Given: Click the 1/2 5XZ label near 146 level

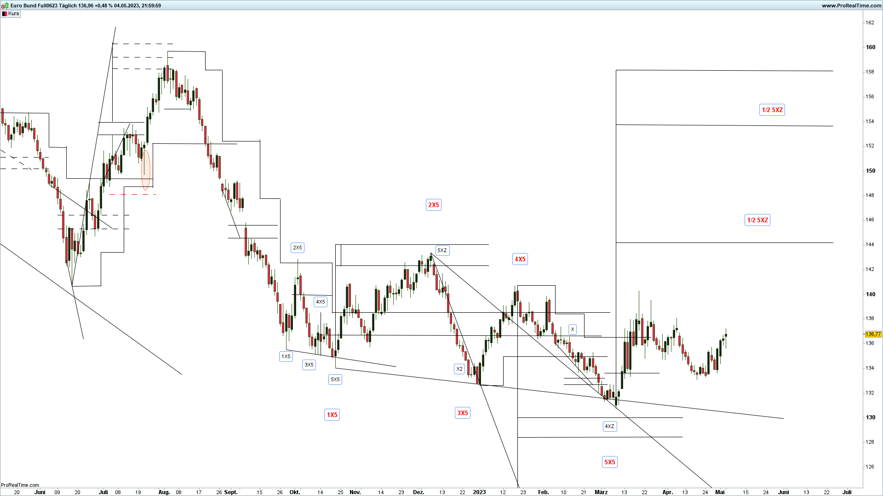Looking at the screenshot, I should 757,220.
